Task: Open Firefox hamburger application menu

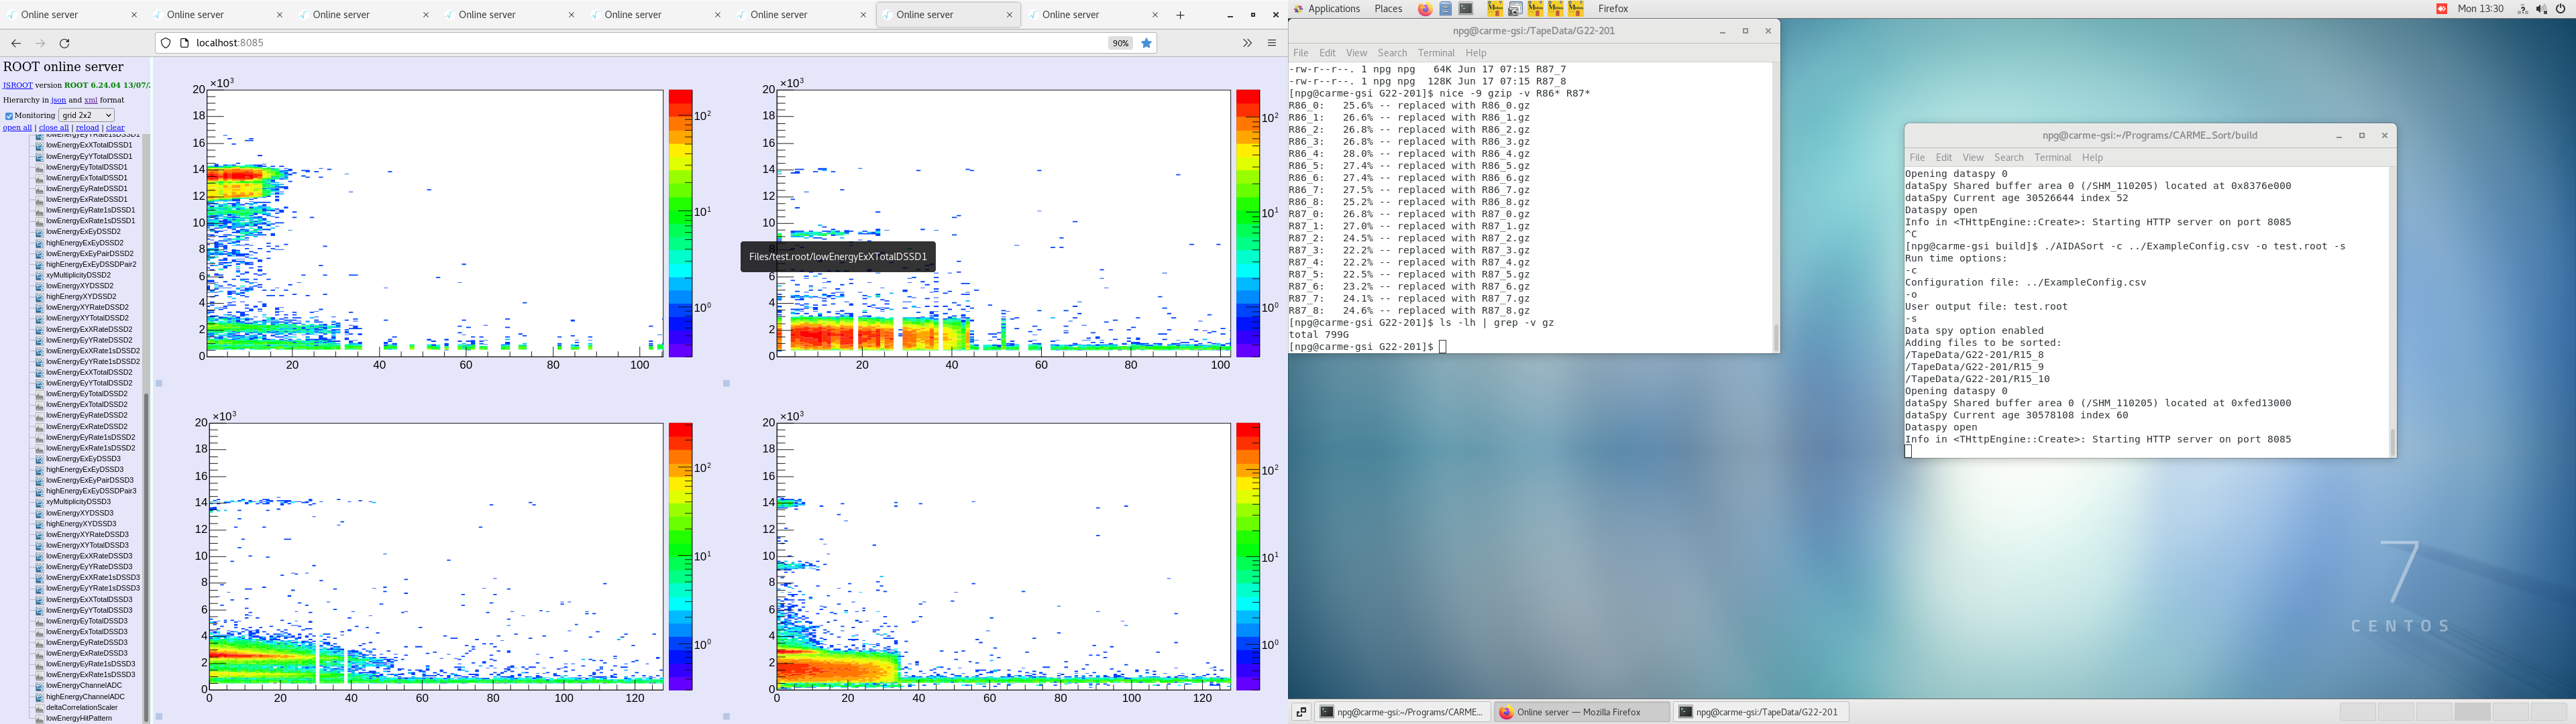Action: point(1272,44)
